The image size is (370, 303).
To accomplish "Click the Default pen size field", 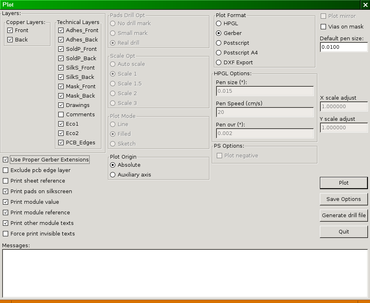I will point(344,47).
